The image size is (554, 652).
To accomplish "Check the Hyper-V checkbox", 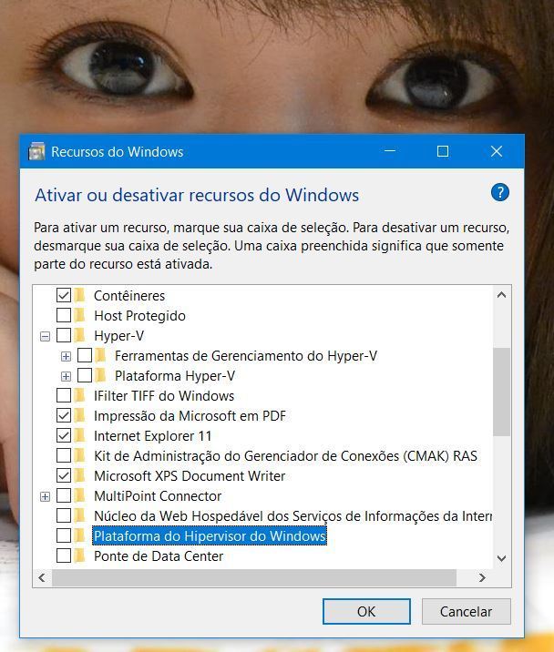I will pyautogui.click(x=64, y=335).
